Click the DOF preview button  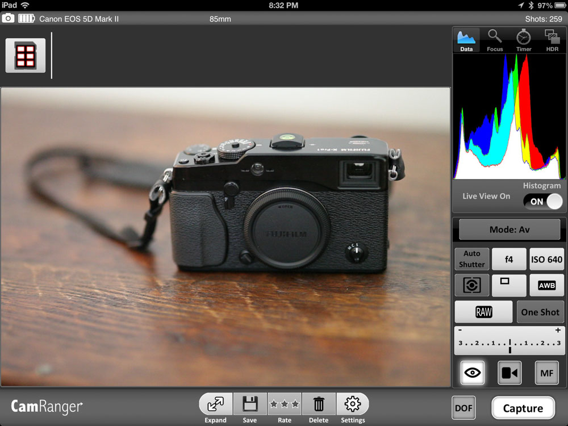[x=463, y=408]
